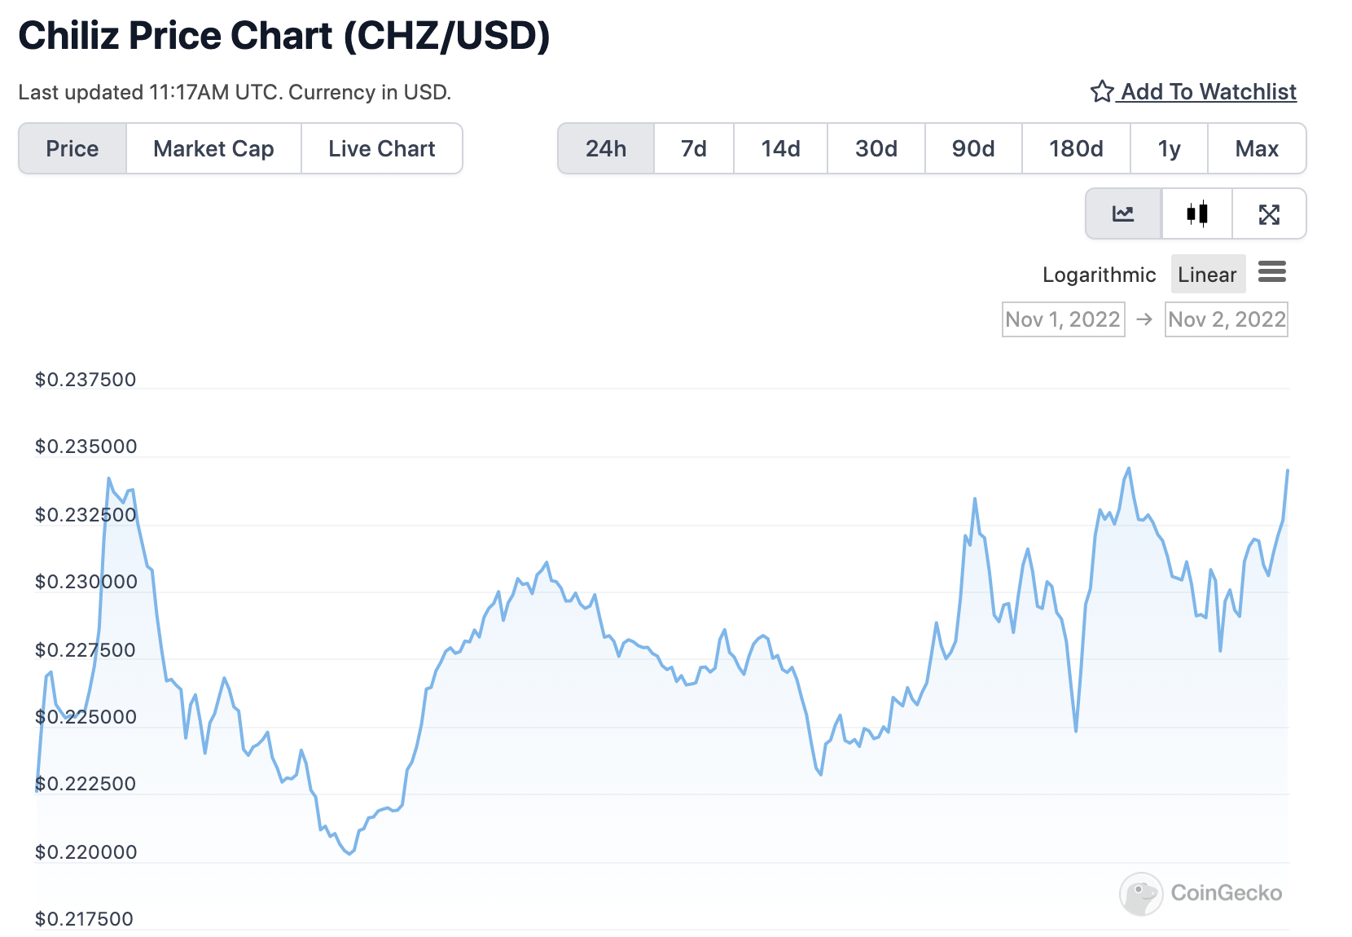
Task: Select the 180d time range
Action: click(x=1076, y=148)
